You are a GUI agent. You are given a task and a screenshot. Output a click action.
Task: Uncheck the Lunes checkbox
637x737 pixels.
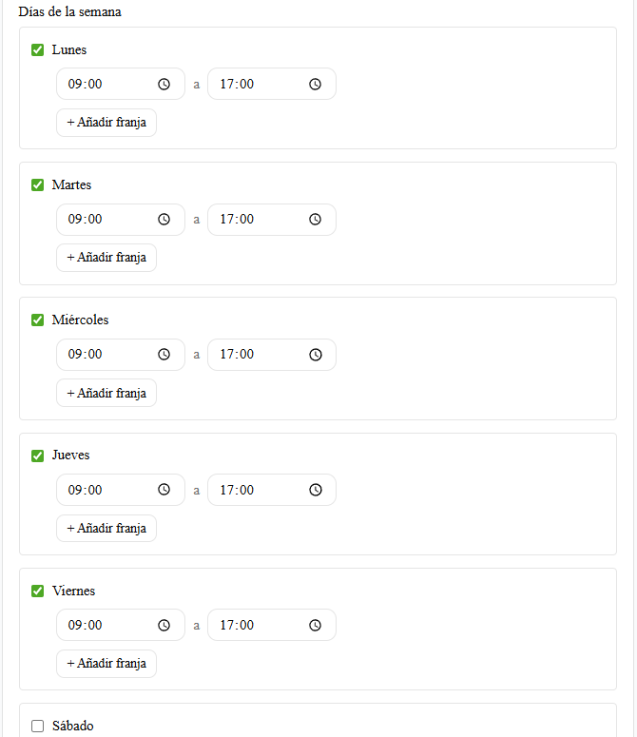(x=38, y=49)
